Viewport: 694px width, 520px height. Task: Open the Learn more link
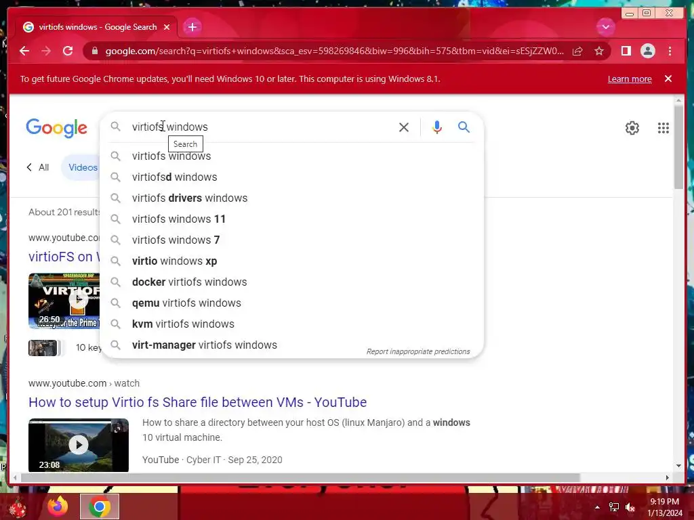[x=630, y=79]
